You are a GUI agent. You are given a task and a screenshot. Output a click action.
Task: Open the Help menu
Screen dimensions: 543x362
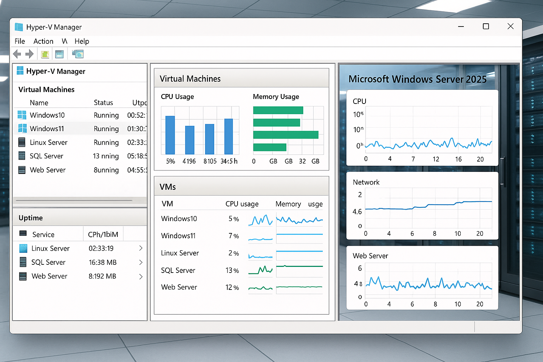[x=82, y=41]
